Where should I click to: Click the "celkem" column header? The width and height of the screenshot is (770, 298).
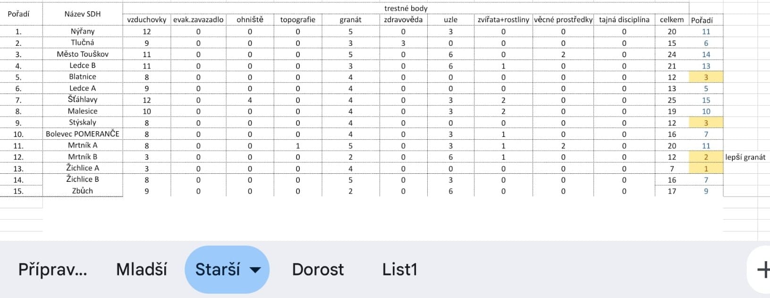671,20
